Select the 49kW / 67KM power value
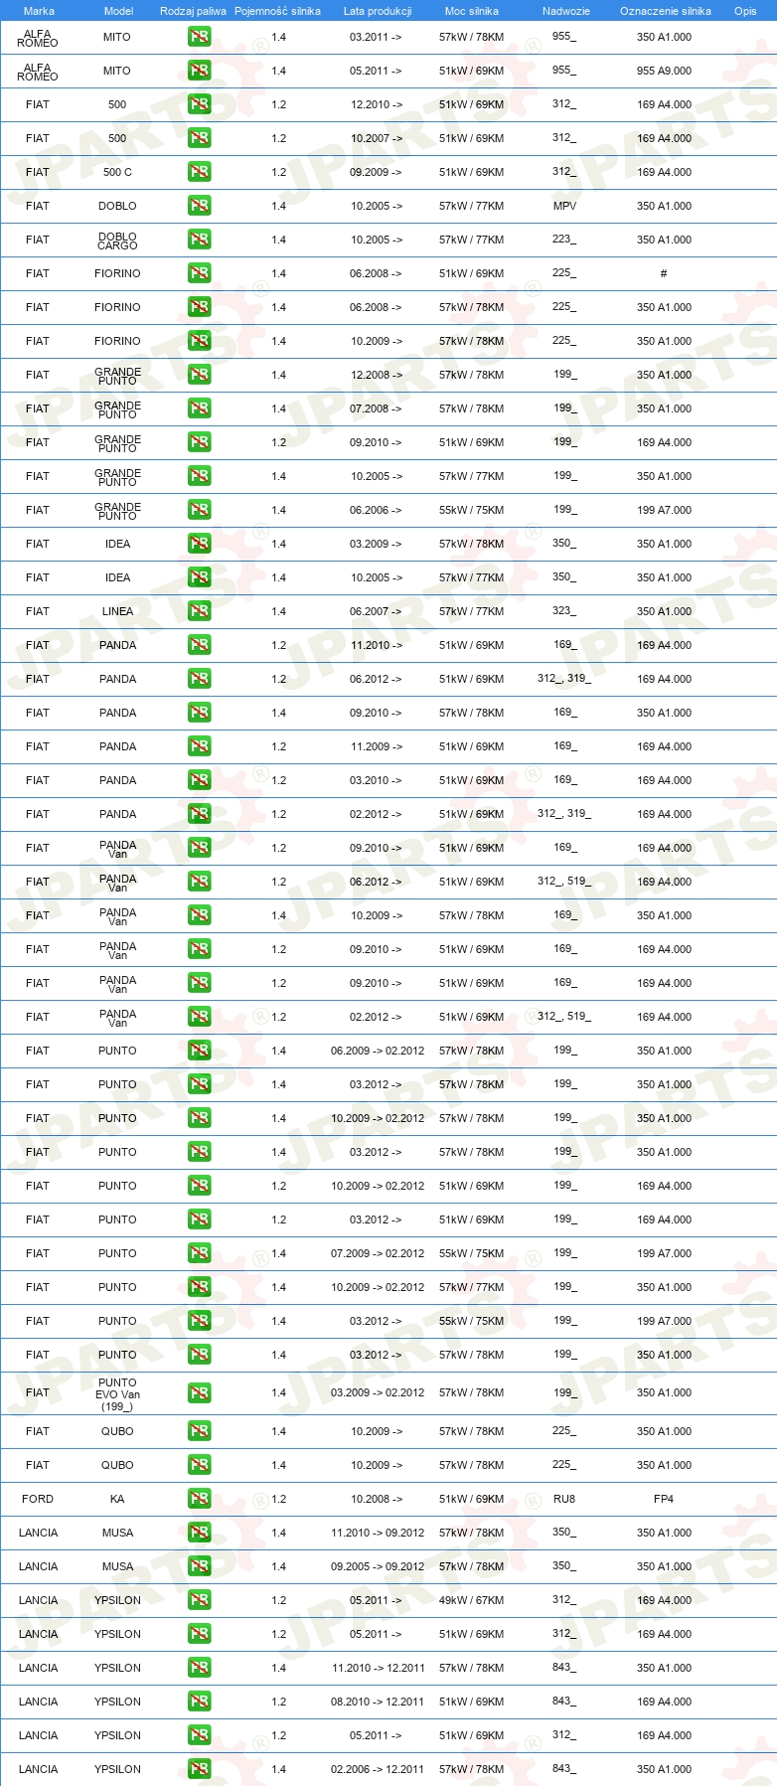 click(472, 1600)
